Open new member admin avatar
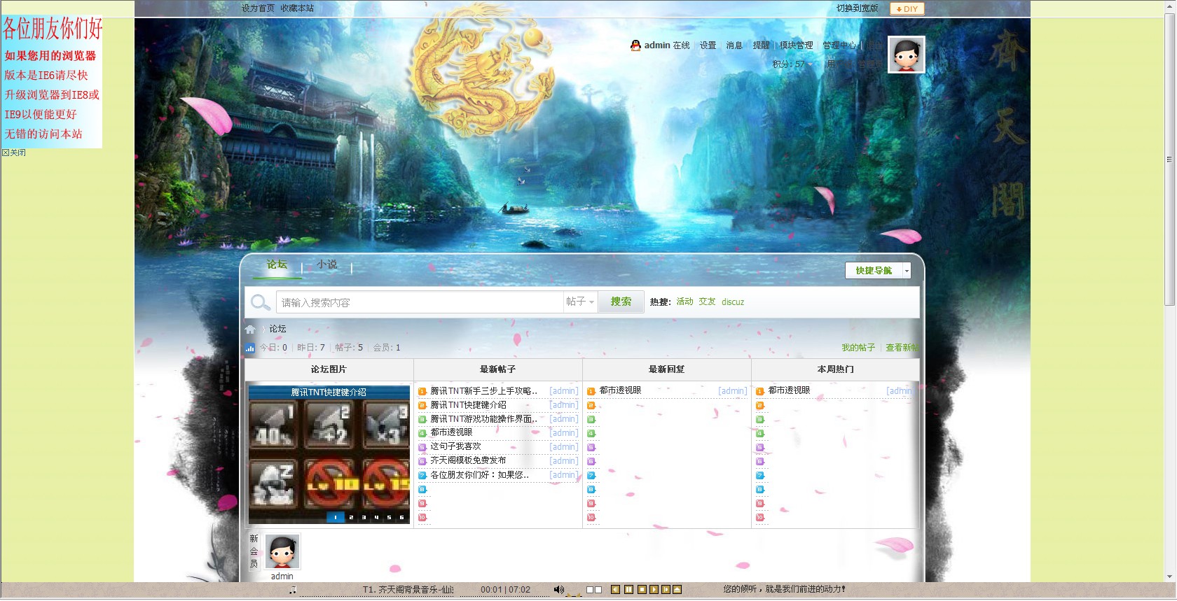Screen dimensions: 1177x601 (x=282, y=552)
